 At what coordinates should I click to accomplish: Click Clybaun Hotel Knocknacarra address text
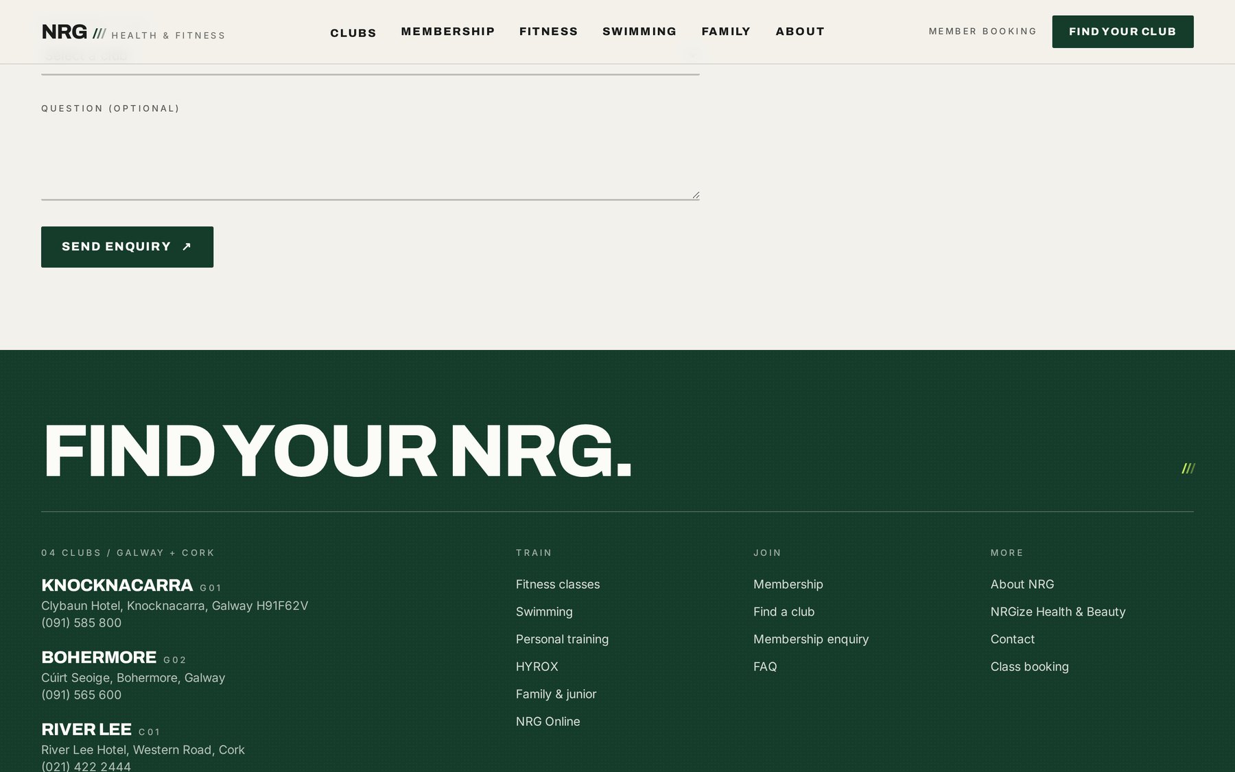pos(174,606)
